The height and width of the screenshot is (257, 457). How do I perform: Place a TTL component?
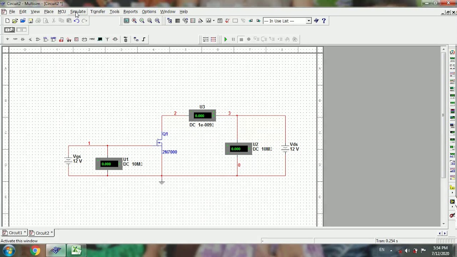pyautogui.click(x=46, y=39)
